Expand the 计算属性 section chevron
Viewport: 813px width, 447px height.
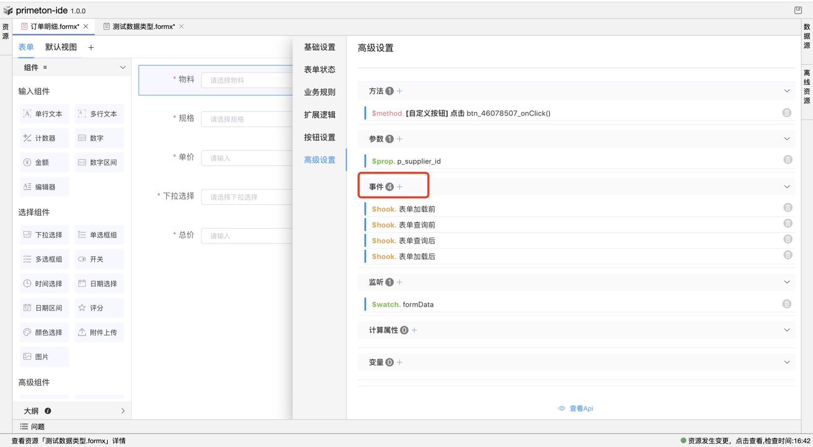[x=787, y=330]
